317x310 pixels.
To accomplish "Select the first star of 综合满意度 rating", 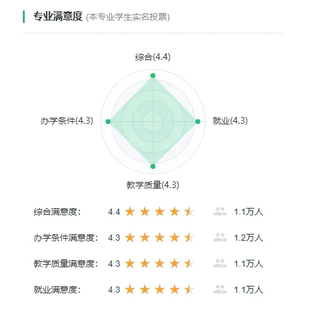I will [130, 212].
